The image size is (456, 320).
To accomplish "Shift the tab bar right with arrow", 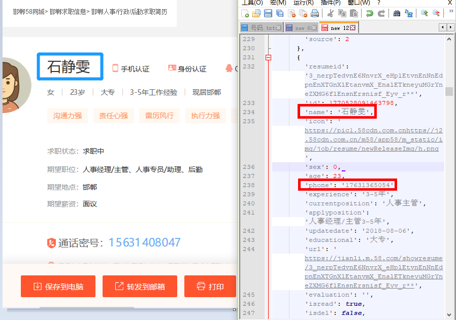I will point(450,27).
